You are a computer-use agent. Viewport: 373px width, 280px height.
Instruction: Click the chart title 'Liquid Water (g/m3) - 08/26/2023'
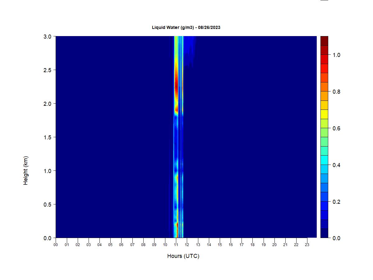186,27
